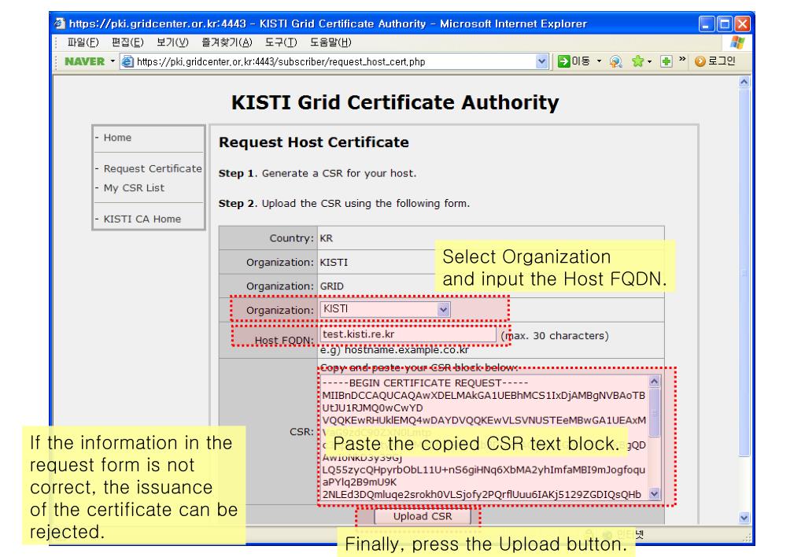Click the NAVER toolbar logo

pyautogui.click(x=84, y=61)
